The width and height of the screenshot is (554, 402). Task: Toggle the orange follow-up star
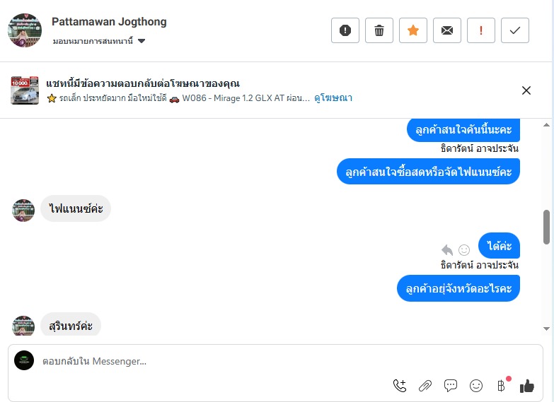coord(413,30)
